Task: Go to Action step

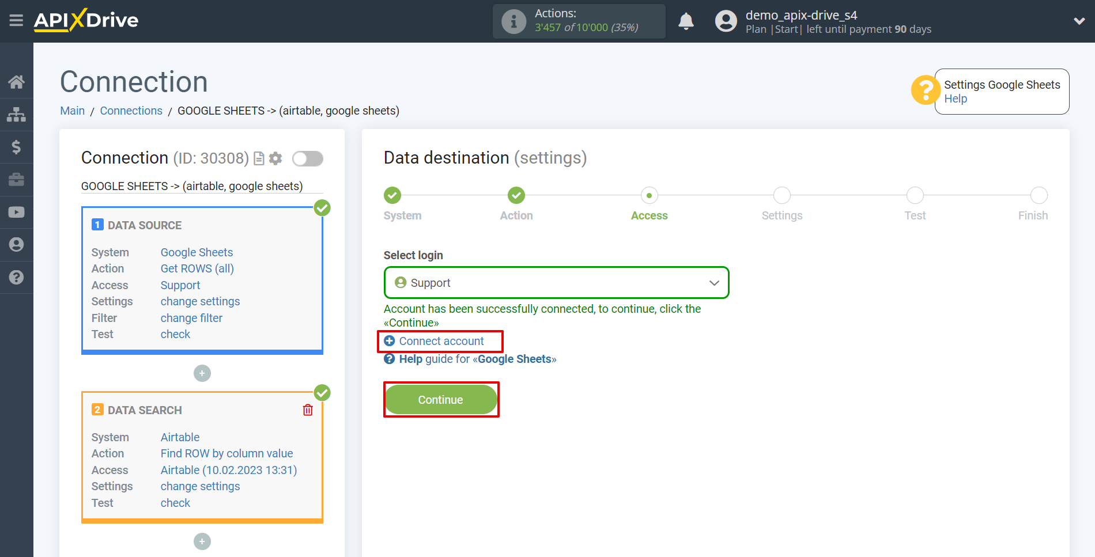Action: pos(516,195)
